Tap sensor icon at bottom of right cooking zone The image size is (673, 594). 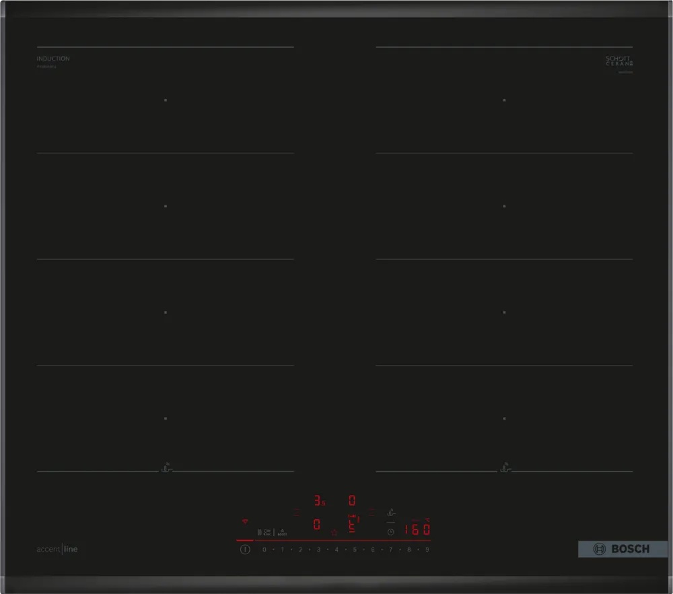click(505, 468)
